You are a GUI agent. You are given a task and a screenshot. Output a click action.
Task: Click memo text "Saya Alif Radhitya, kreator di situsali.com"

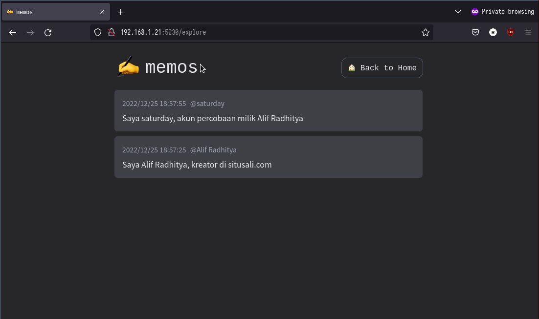click(x=197, y=165)
